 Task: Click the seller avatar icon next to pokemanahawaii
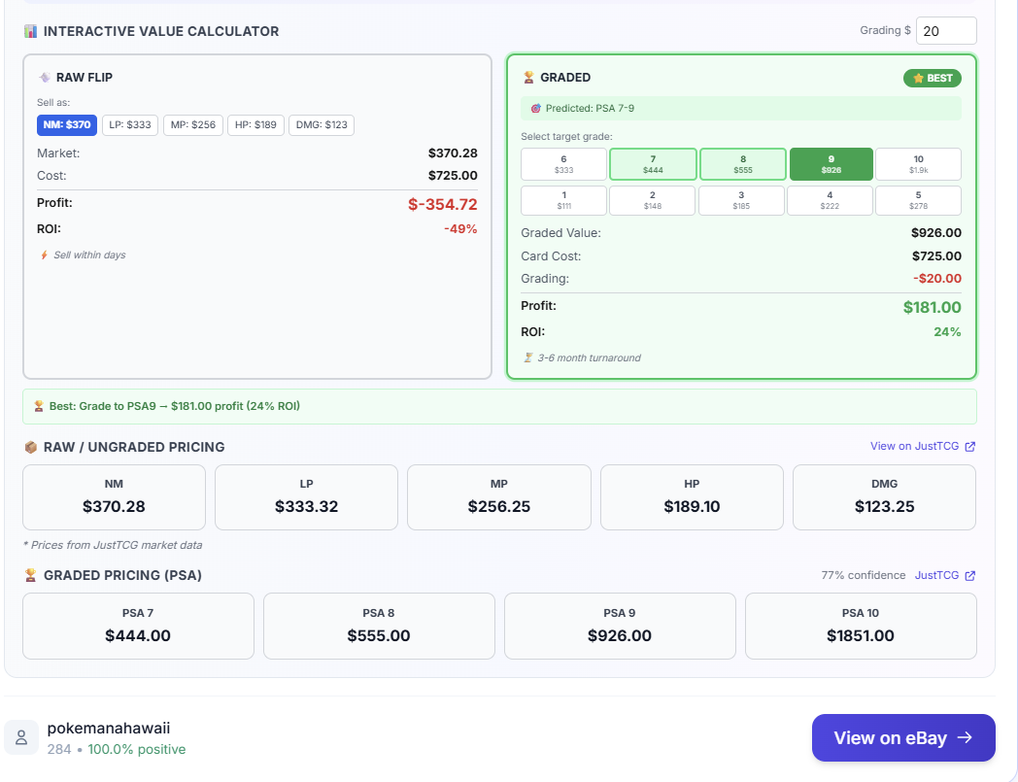tap(21, 737)
